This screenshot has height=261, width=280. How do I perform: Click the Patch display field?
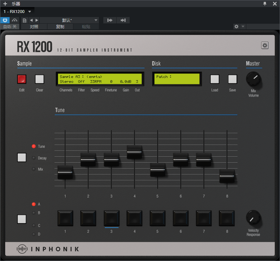click(177, 79)
